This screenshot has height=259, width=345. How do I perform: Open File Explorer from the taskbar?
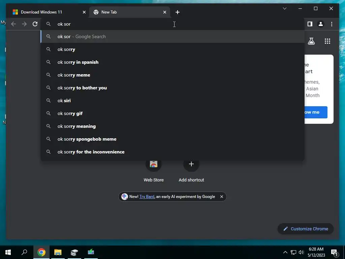(x=58, y=252)
